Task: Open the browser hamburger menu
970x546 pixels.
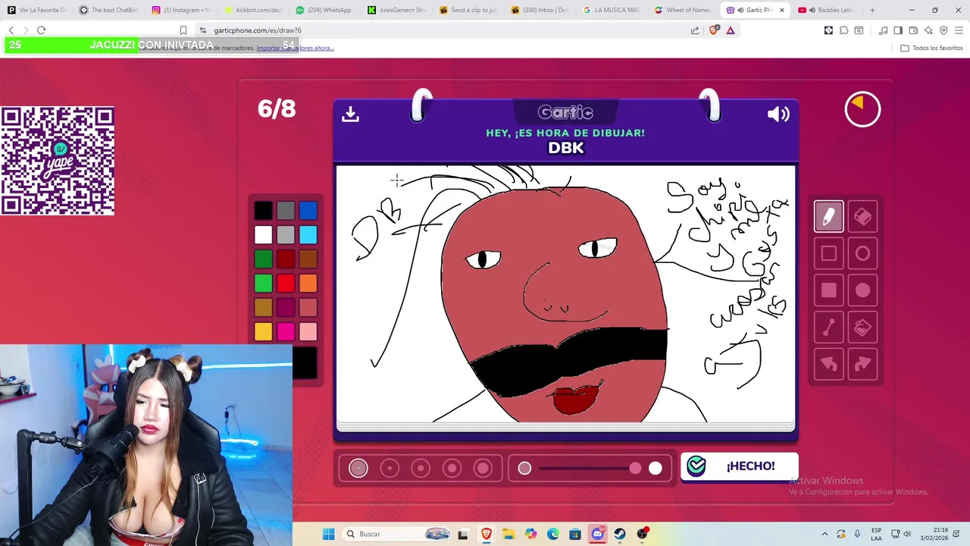Action: click(x=959, y=30)
